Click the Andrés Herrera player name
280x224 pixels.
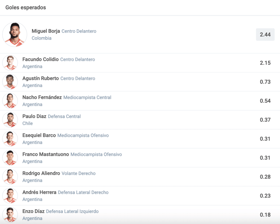point(39,193)
